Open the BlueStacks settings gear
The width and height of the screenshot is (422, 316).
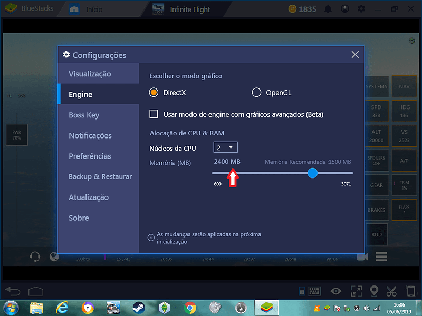[x=361, y=9]
